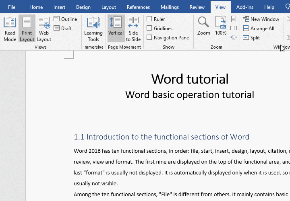
Task: Switch to Web Layout view
Action: pos(44,29)
